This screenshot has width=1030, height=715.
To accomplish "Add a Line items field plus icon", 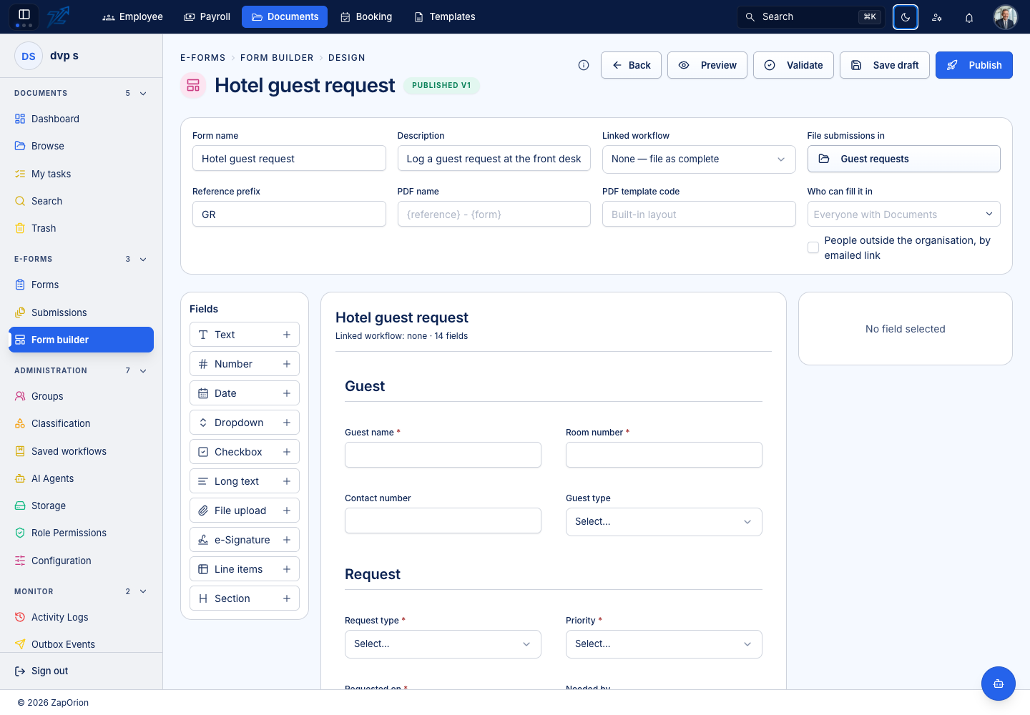I will 287,569.
